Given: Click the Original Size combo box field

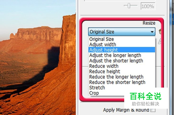Looking at the screenshot, I should 122,32.
